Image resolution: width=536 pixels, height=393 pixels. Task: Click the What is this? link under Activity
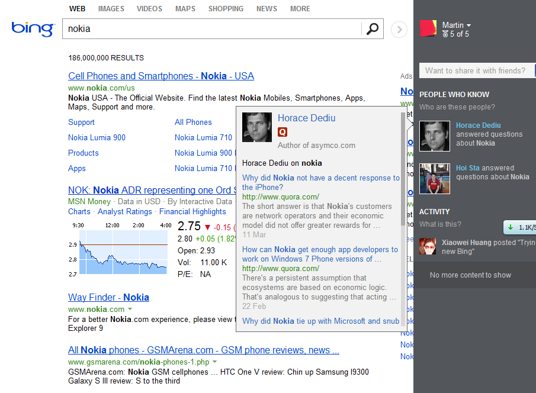pos(440,224)
